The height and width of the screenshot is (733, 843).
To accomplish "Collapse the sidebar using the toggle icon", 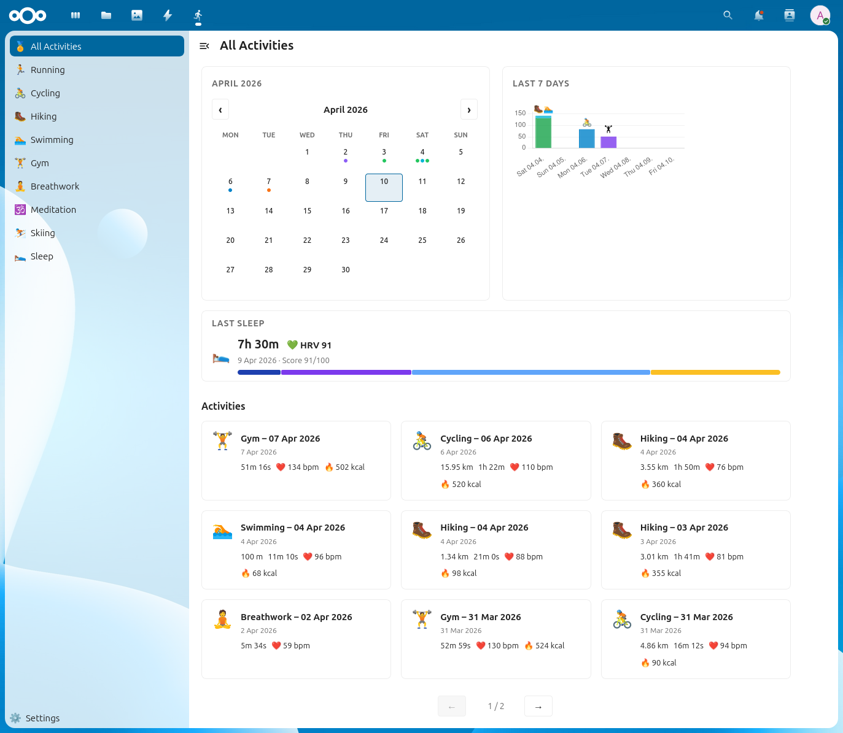I will click(x=204, y=45).
